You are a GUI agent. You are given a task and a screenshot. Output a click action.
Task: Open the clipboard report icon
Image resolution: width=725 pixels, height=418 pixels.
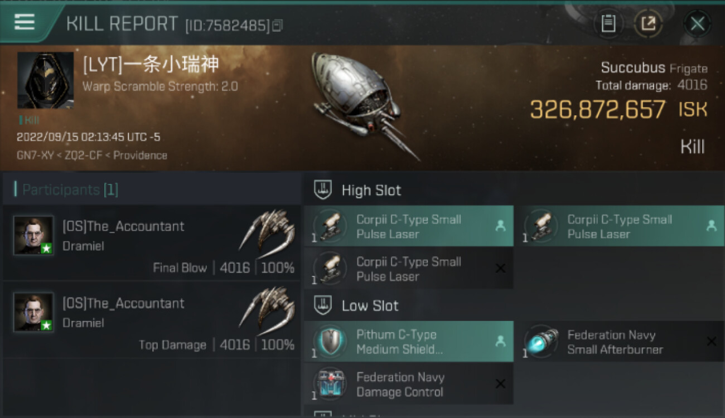point(608,23)
